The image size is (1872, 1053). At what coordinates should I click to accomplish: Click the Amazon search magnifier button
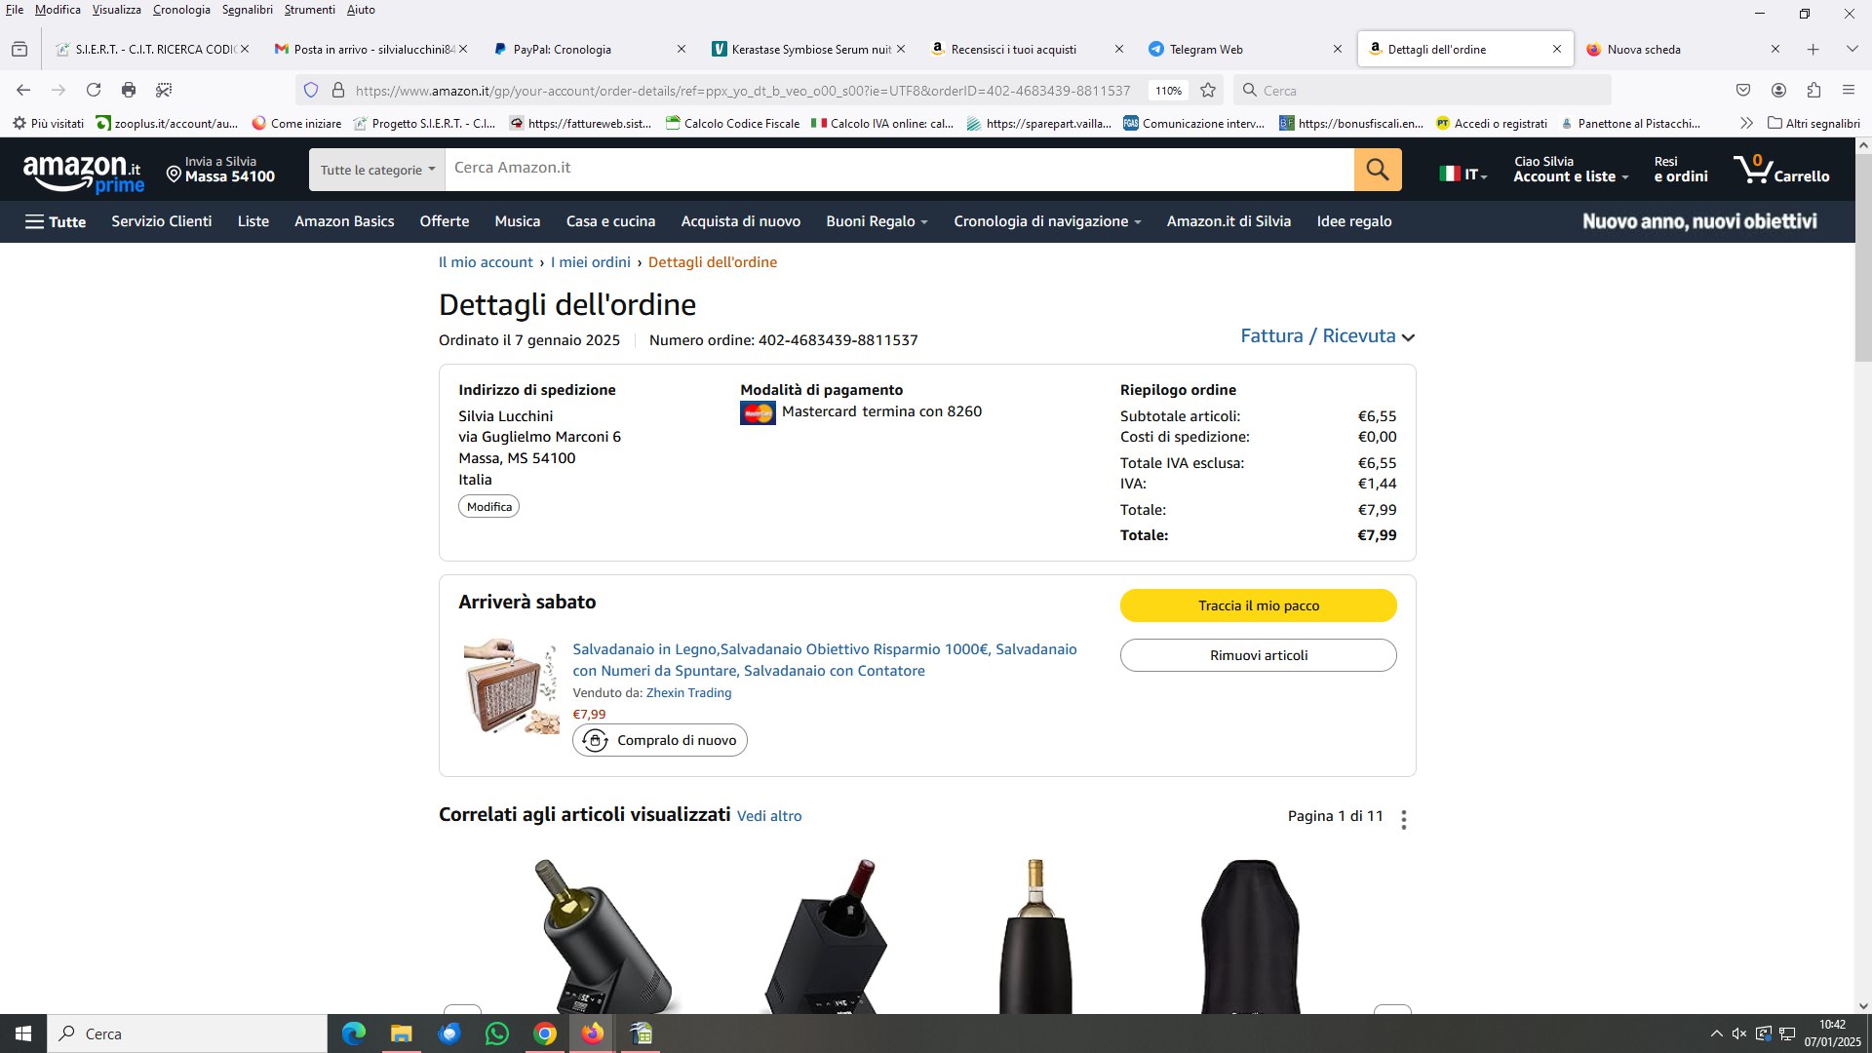1377,170
